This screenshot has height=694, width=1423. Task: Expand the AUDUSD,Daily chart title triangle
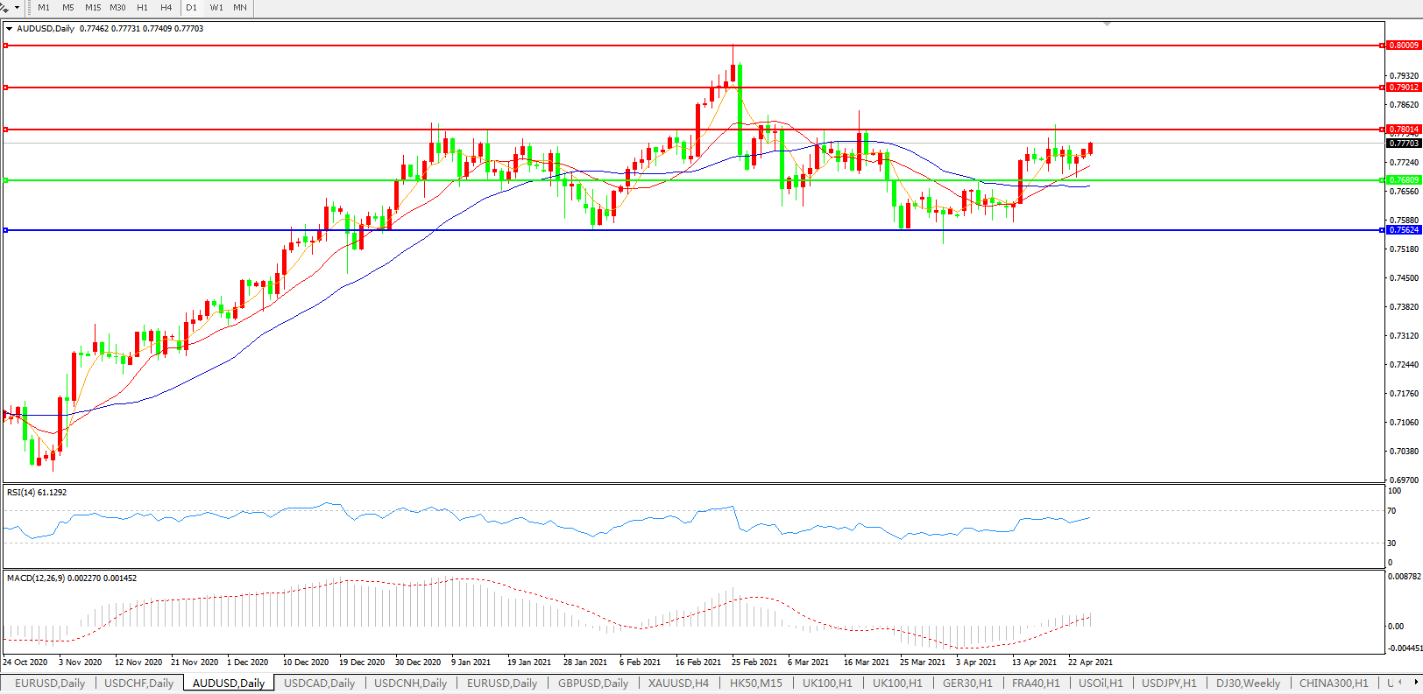pyautogui.click(x=10, y=29)
